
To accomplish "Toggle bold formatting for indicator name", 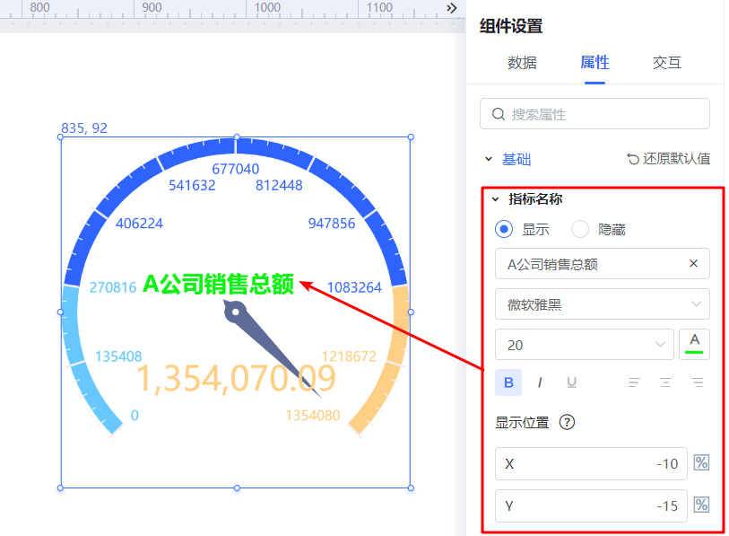I will click(x=508, y=382).
